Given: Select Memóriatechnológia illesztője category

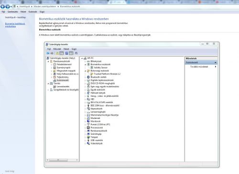Looking at the screenshot, I should 105,115.
